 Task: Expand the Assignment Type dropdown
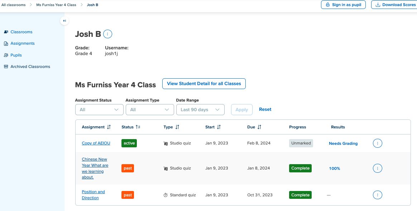[150, 110]
